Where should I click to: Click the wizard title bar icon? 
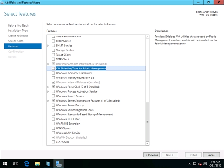pyautogui.click(x=2, y=3)
